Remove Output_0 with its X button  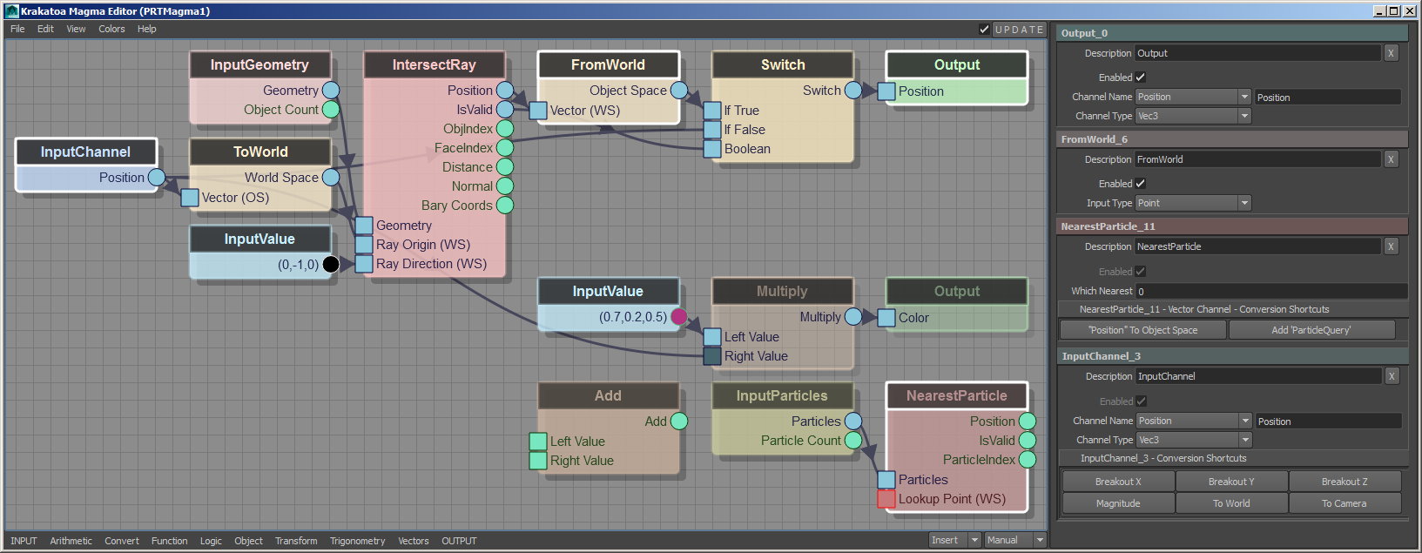coord(1391,53)
